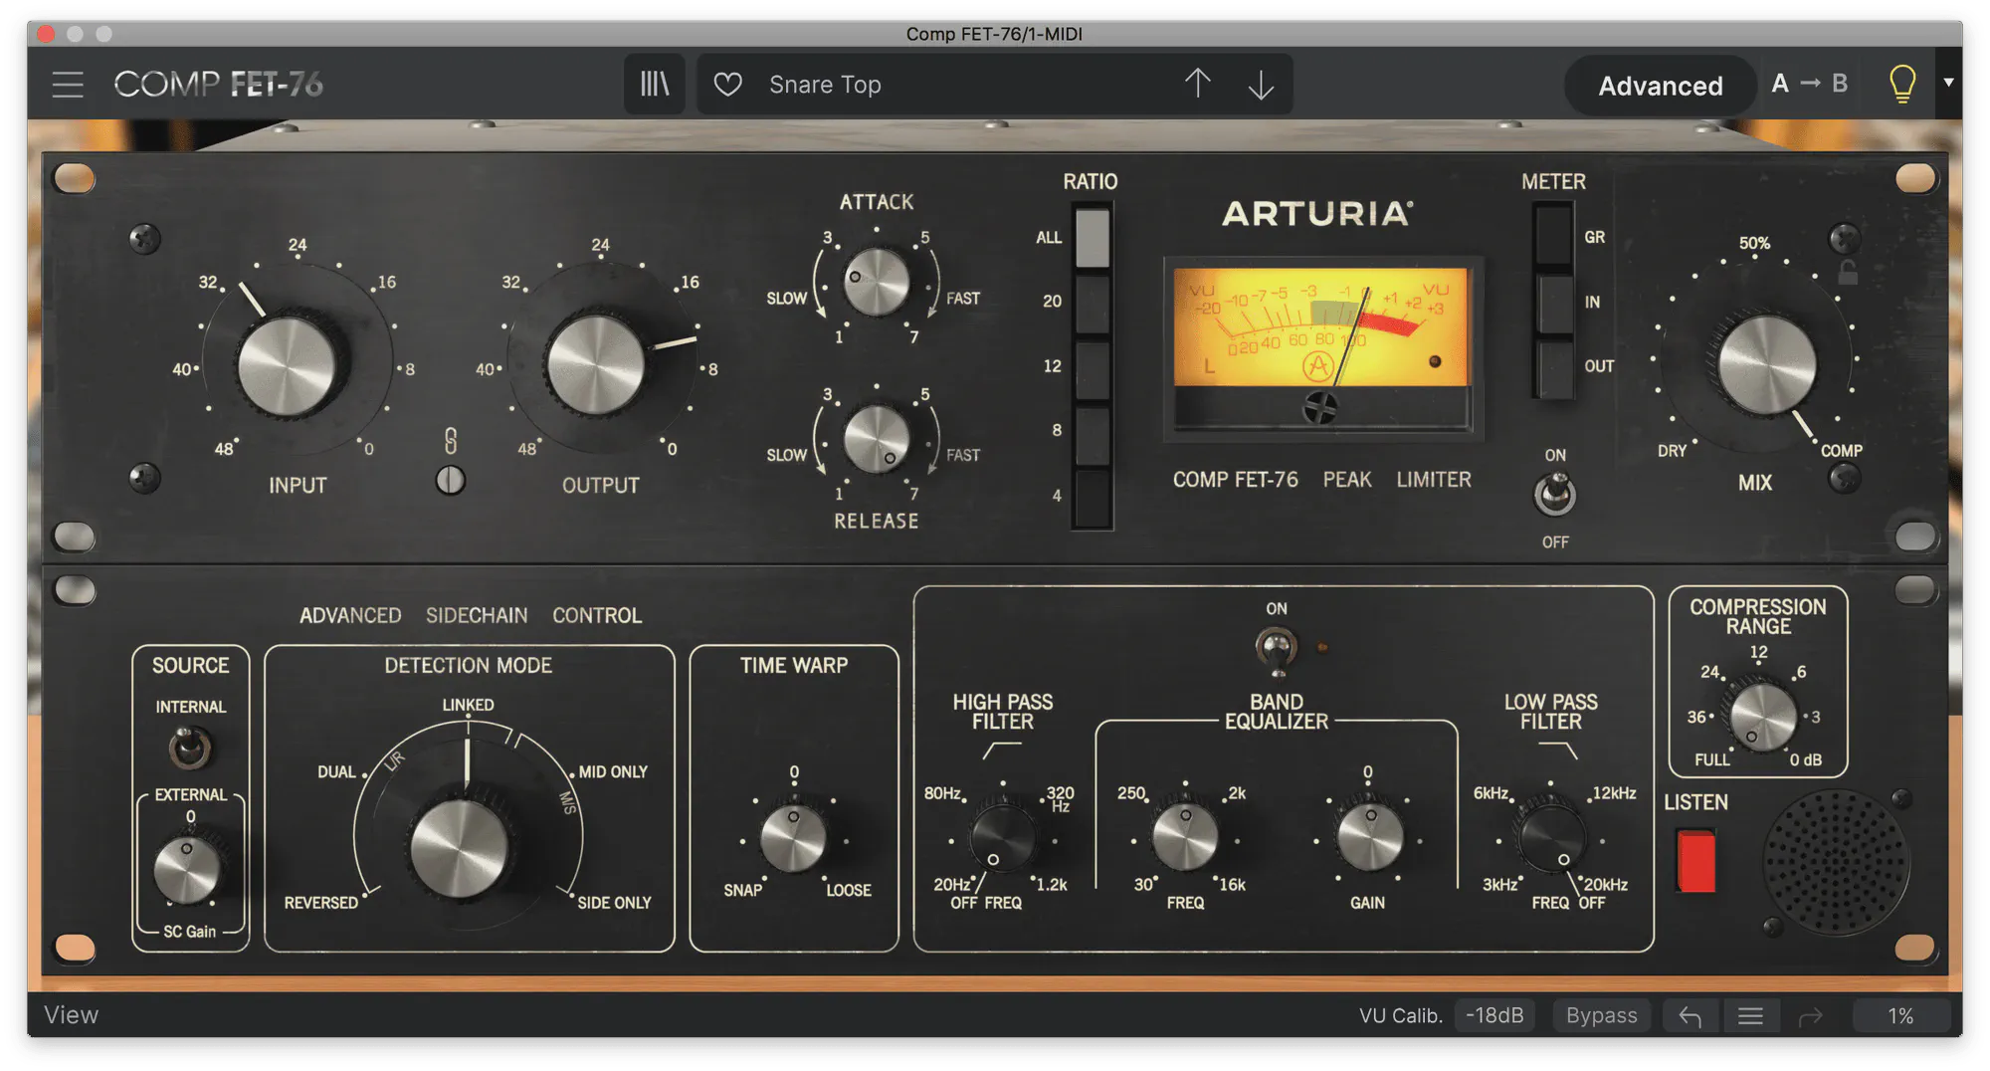Toggle the sidechain equalizer ON switch

pos(1277,648)
